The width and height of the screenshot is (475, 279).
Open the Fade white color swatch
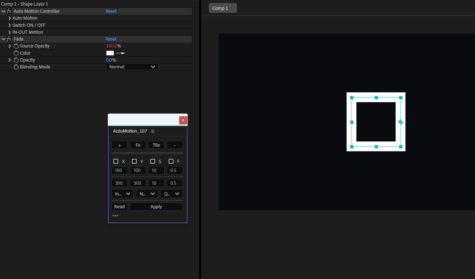[110, 53]
